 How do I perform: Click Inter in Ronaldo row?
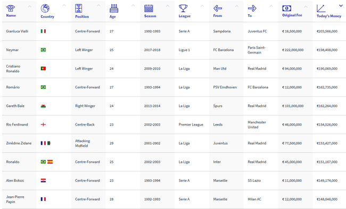click(217, 162)
